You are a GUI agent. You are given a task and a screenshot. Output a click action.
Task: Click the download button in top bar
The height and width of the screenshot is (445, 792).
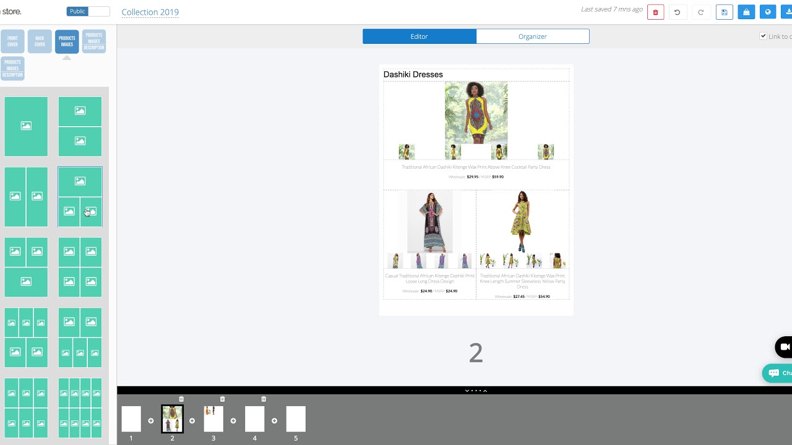coord(787,12)
